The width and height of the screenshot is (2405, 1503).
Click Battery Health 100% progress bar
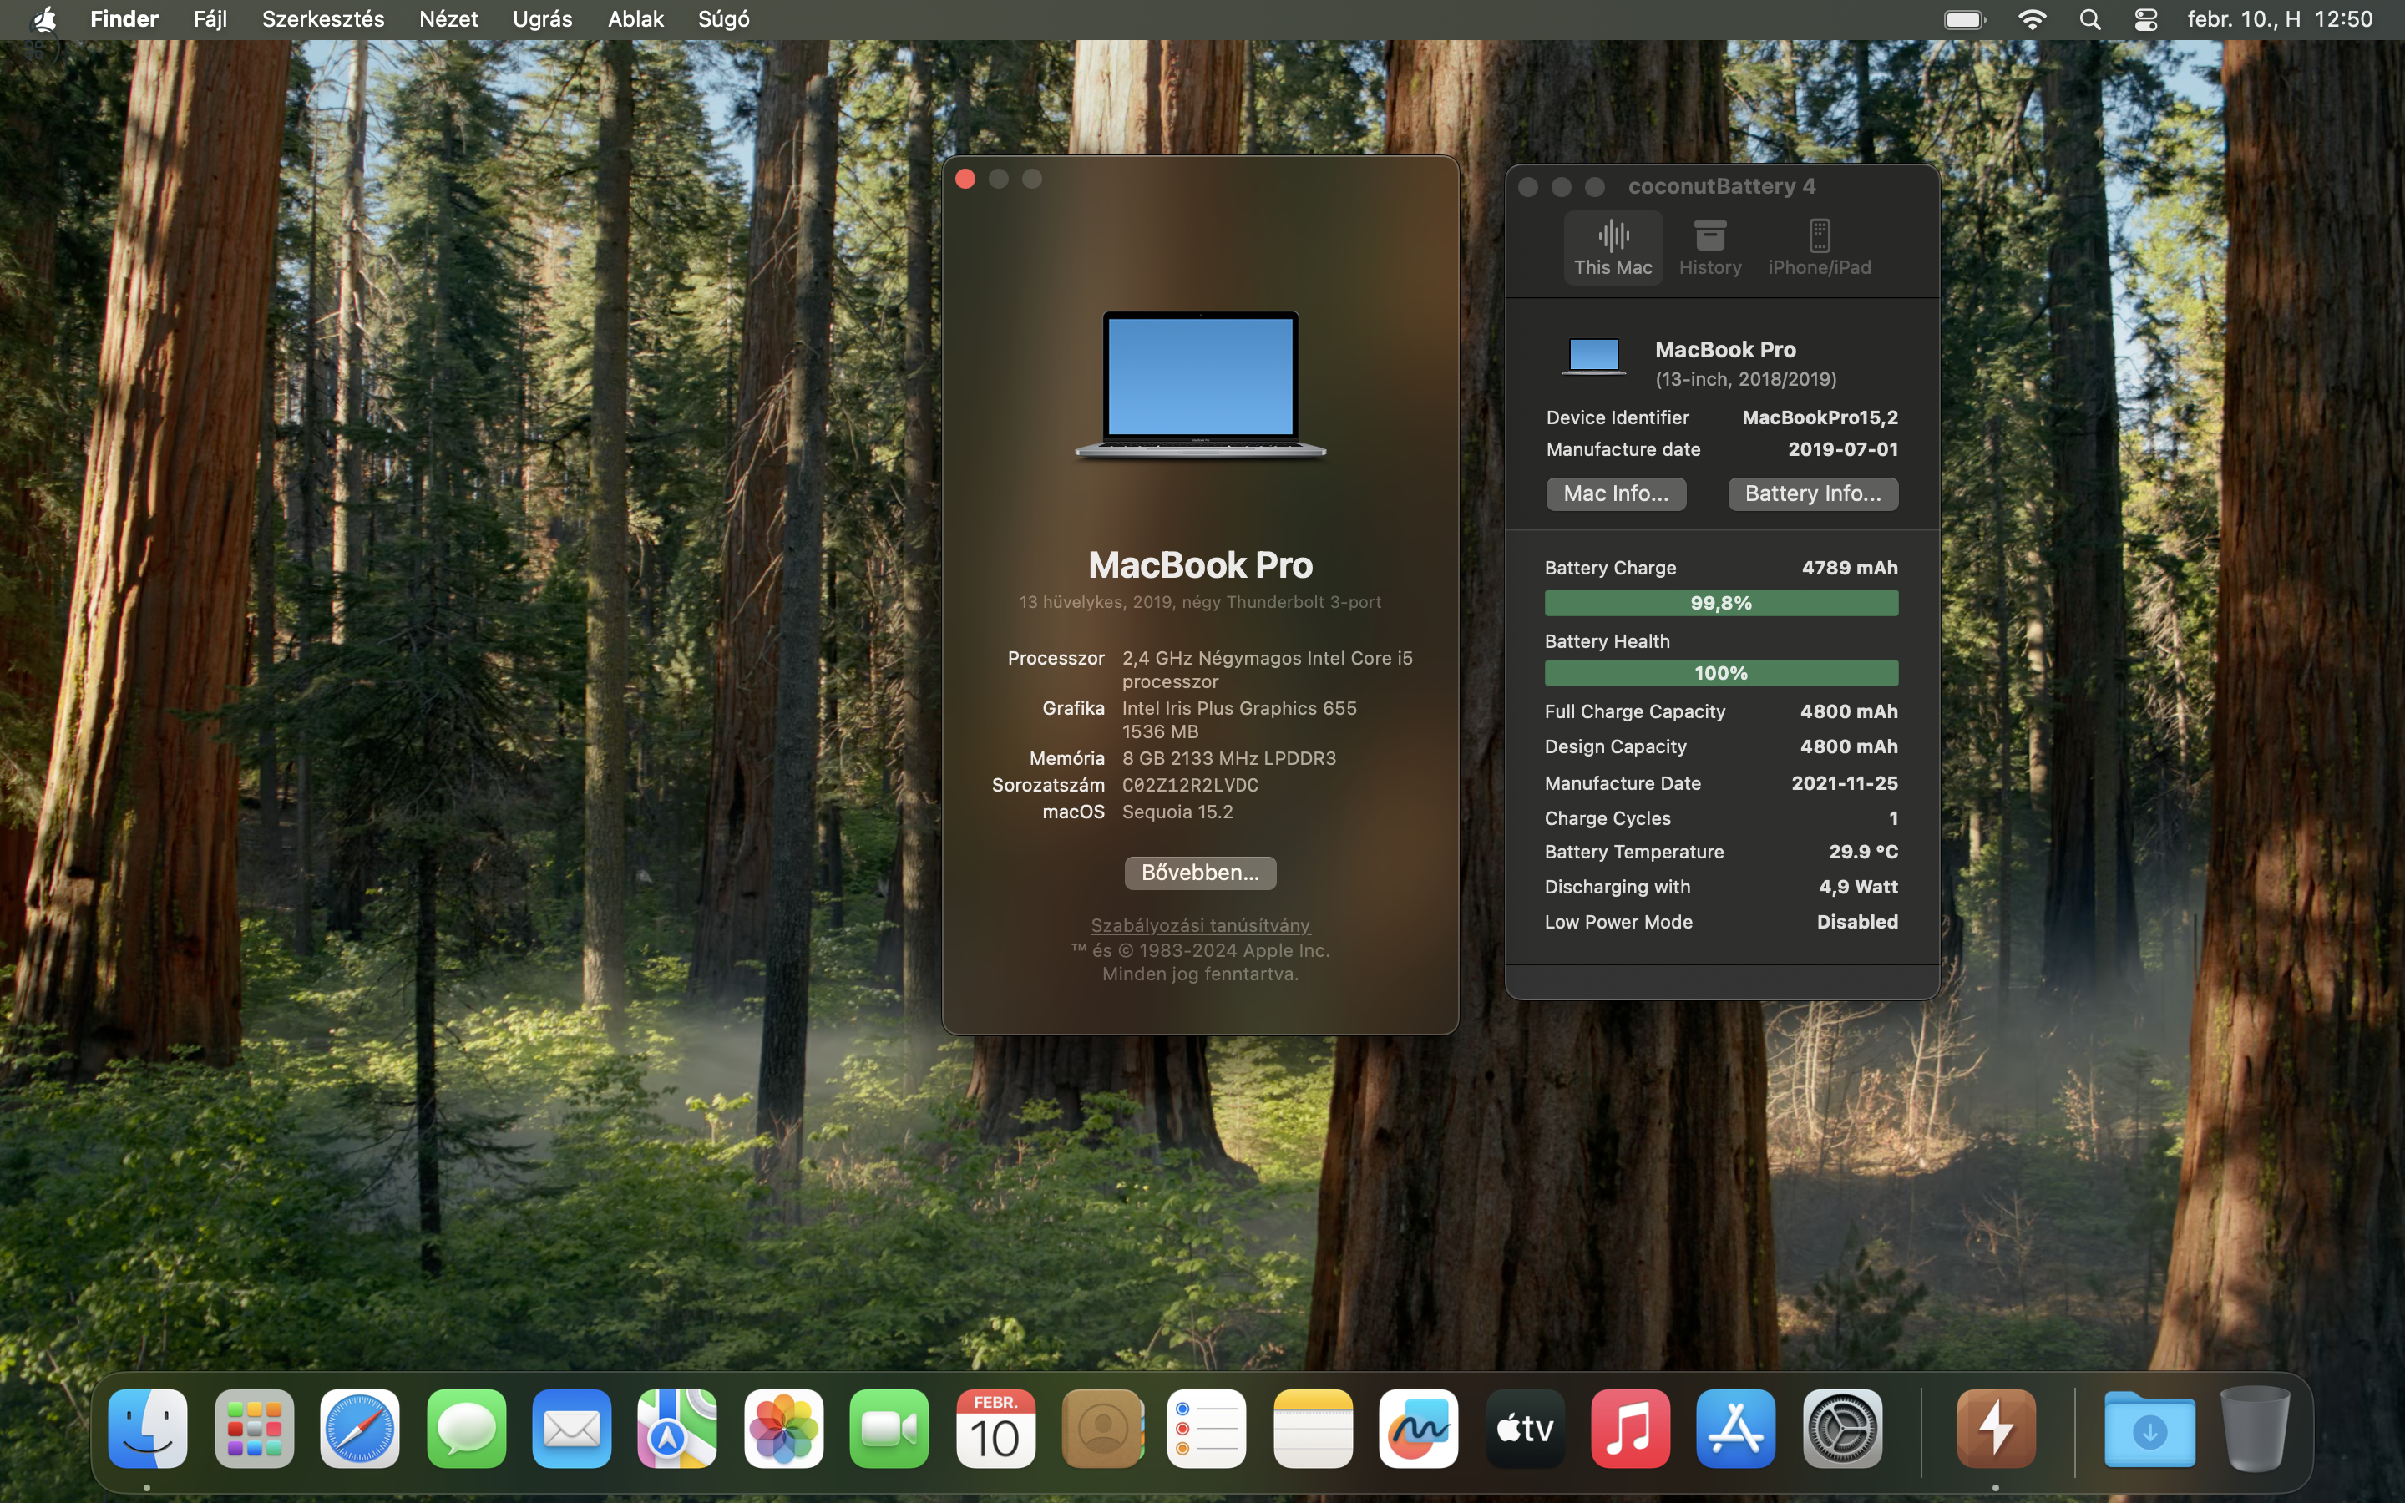pos(1720,673)
